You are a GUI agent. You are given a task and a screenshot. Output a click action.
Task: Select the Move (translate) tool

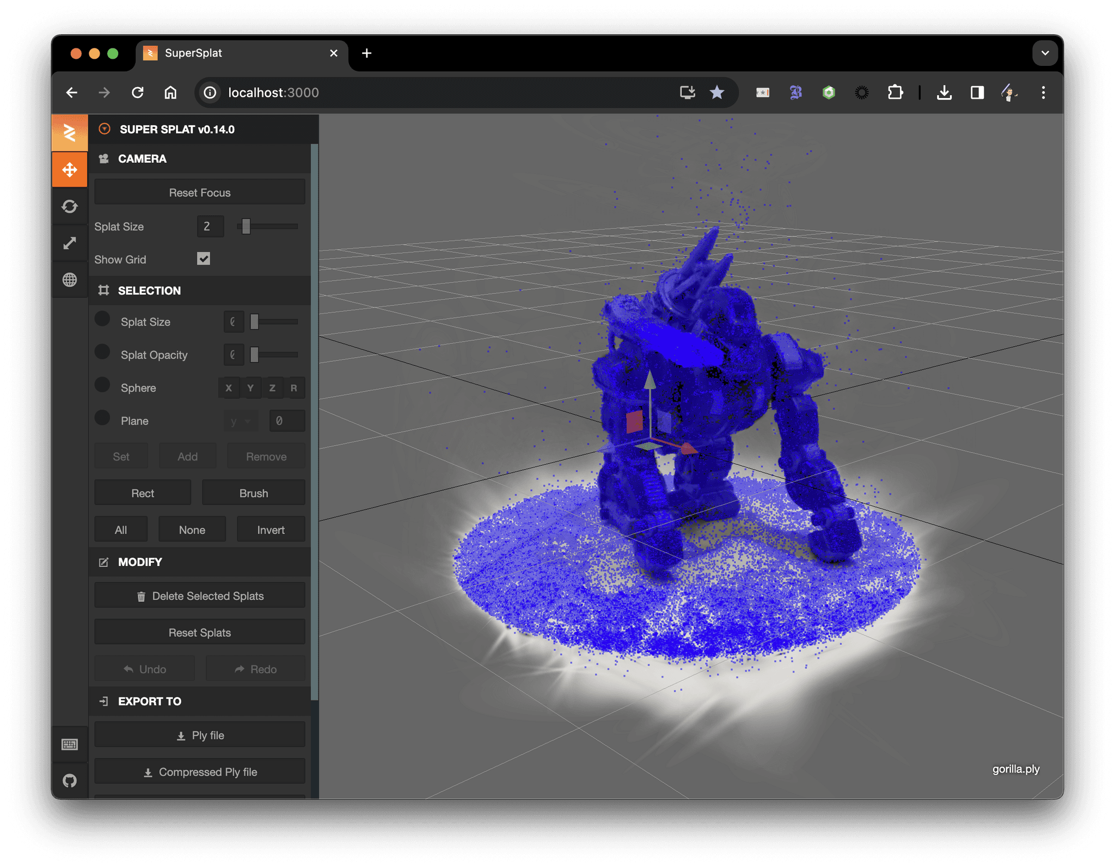click(70, 170)
